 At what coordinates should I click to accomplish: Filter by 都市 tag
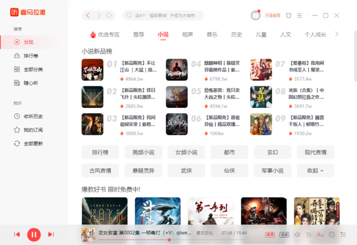pyautogui.click(x=229, y=152)
